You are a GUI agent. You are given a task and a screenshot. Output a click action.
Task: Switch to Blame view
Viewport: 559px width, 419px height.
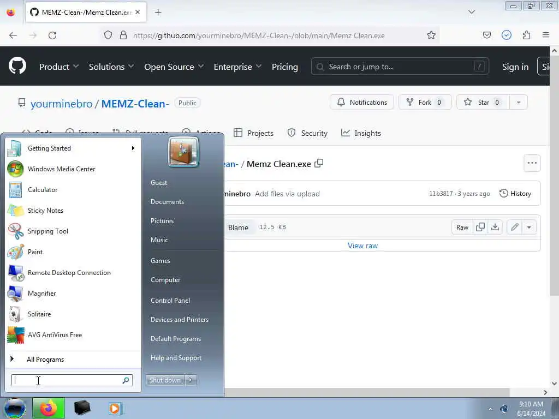tap(238, 228)
